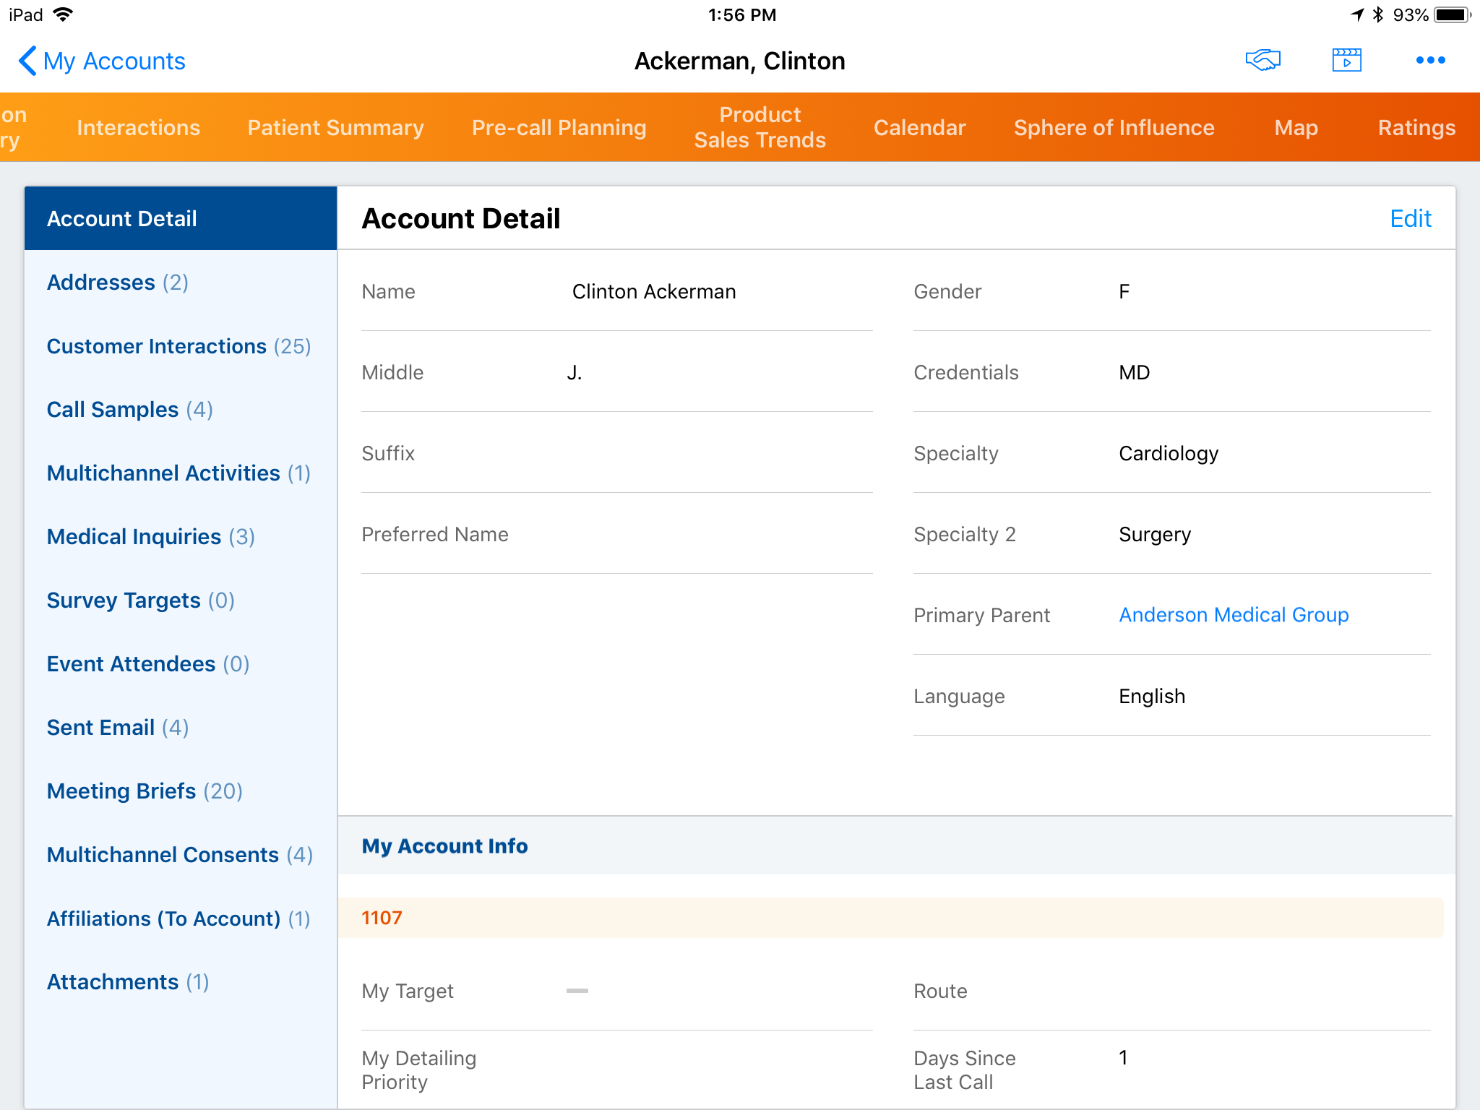Click the Edit link for Account Detail
This screenshot has width=1480, height=1110.
click(x=1410, y=218)
